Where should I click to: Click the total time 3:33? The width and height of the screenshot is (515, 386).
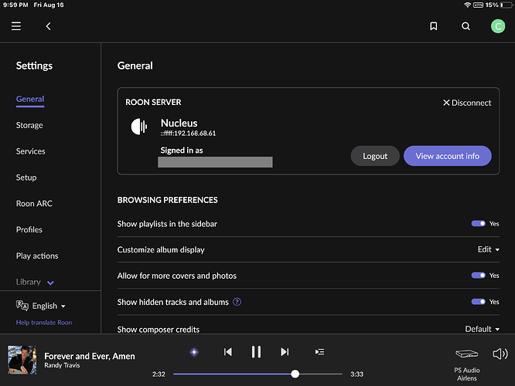pyautogui.click(x=356, y=374)
